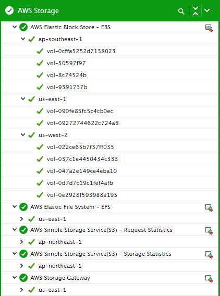
Task: Click AWS Elastic Block Store - EBS label
Action: 70,27
